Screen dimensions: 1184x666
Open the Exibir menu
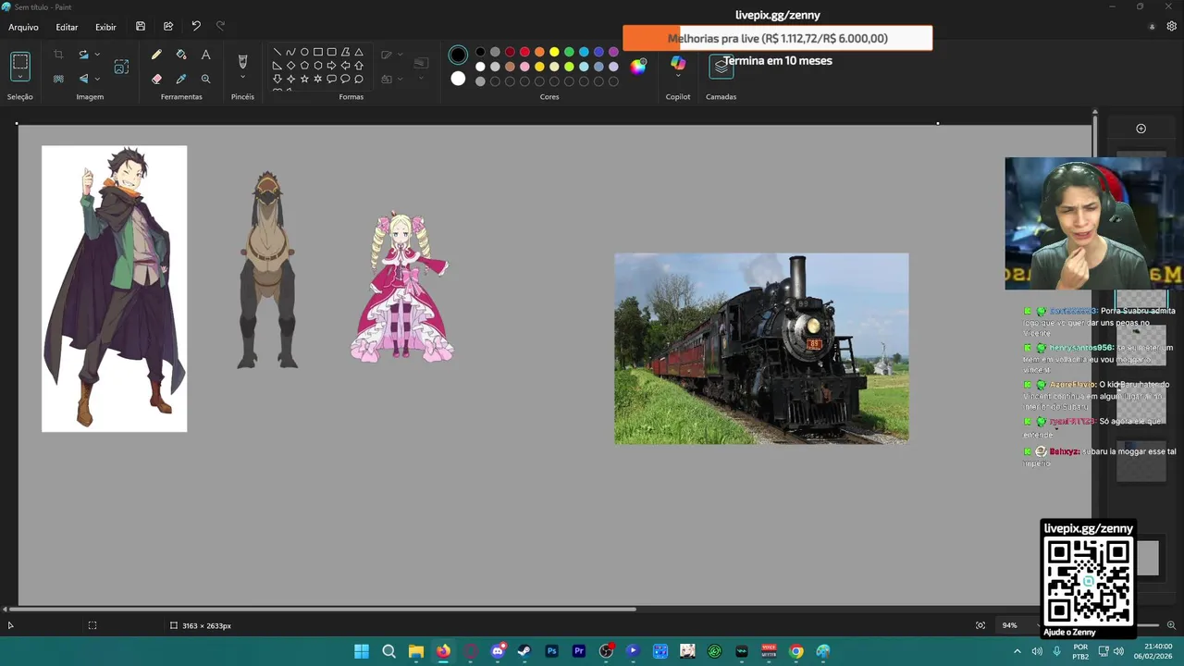pos(105,27)
